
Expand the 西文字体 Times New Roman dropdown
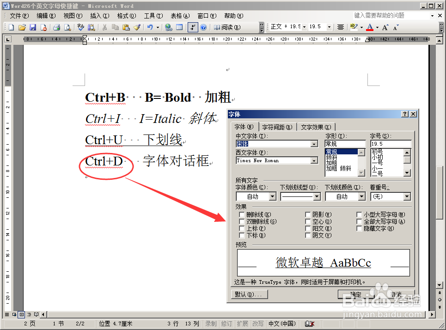coord(314,161)
